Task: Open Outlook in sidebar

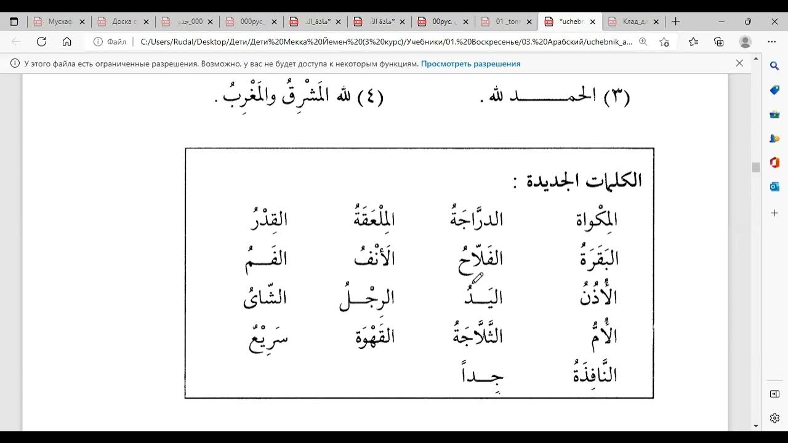Action: coord(774,186)
